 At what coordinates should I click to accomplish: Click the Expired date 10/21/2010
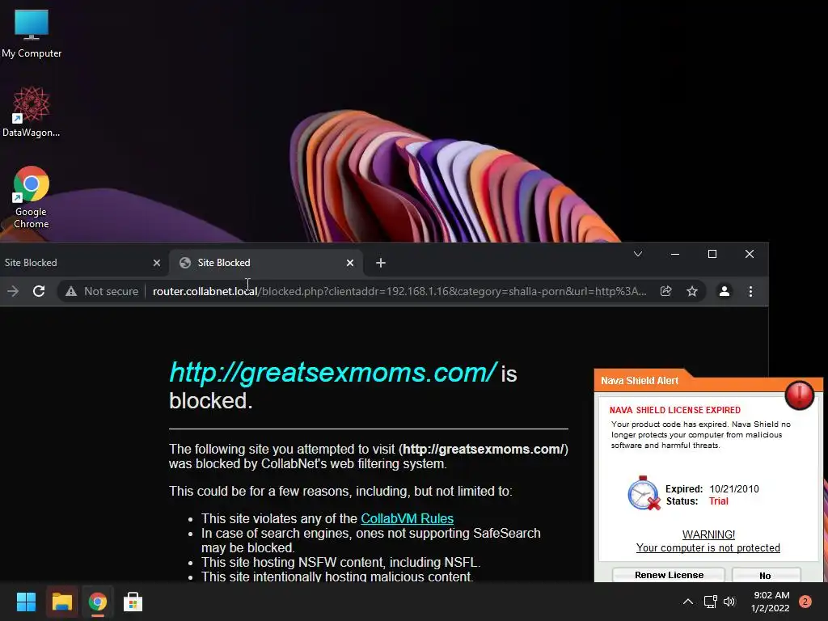tap(734, 489)
